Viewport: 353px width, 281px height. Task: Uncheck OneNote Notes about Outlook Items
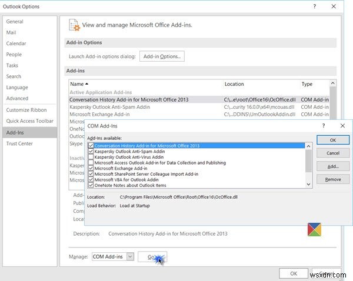point(91,185)
